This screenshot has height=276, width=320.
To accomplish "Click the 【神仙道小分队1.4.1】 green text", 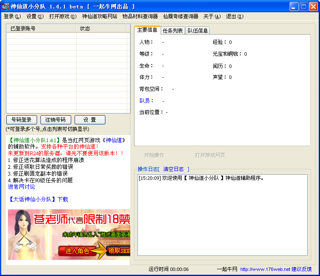I will point(34,140).
